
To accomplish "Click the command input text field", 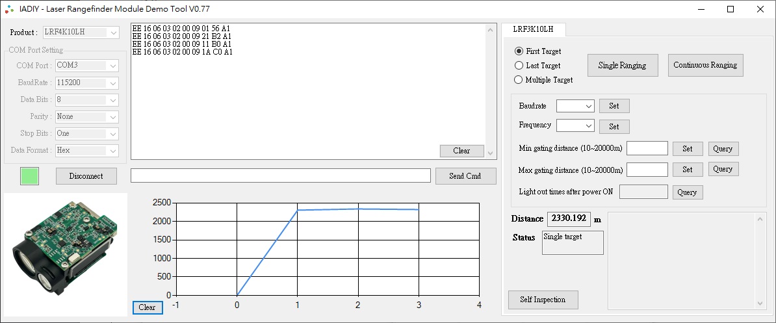I will [x=280, y=176].
